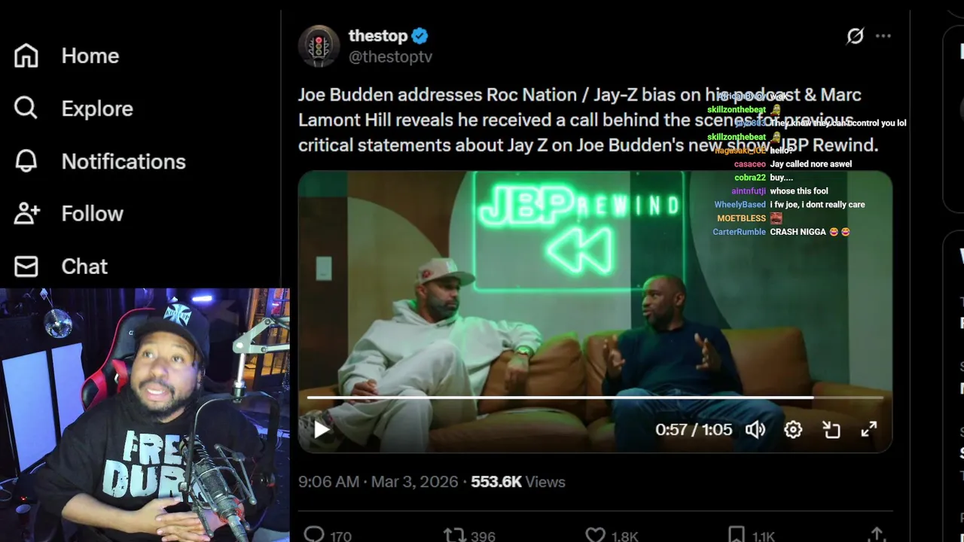Toggle picture-in-picture mode for the video
Image resolution: width=964 pixels, height=542 pixels.
tap(831, 430)
